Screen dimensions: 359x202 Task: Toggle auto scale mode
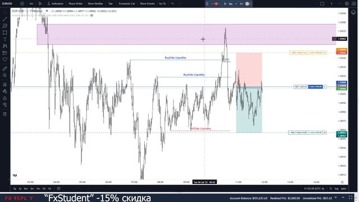pos(343,189)
